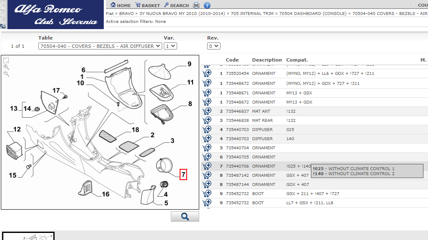Screen dimensions: 428x240
Task: Add 735520454 ORNAMENT to basket
Action: click(207, 73)
